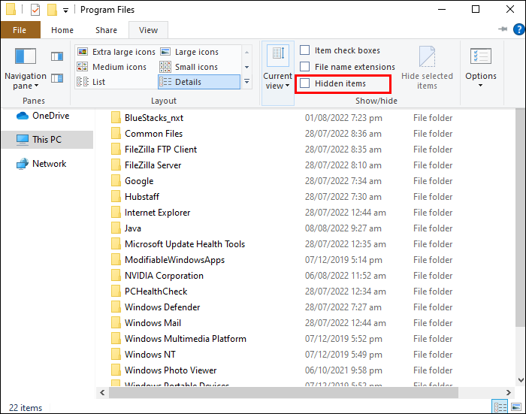Click the Windows Mail folder icon

(x=116, y=323)
